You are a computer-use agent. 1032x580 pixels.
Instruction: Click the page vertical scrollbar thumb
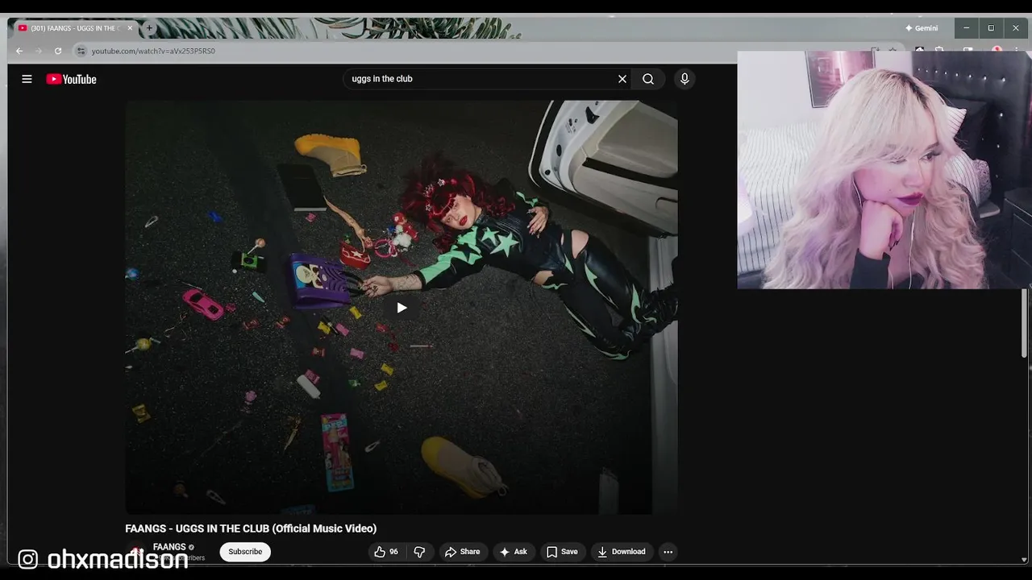coord(1025,322)
